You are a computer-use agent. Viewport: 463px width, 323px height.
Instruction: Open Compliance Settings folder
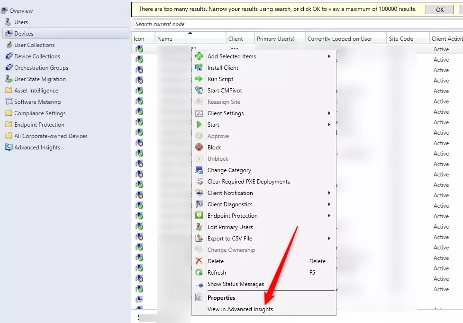[x=40, y=113]
